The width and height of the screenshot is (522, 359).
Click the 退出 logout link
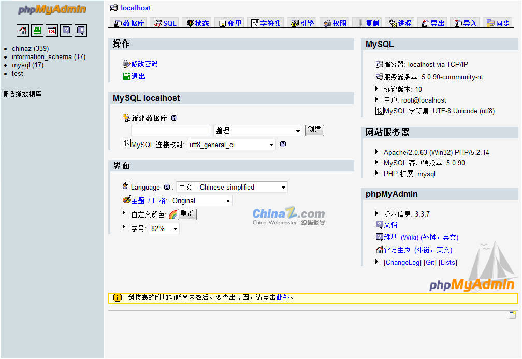pyautogui.click(x=138, y=76)
